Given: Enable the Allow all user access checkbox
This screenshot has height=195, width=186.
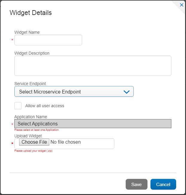Looking at the screenshot, I should coord(18,106).
